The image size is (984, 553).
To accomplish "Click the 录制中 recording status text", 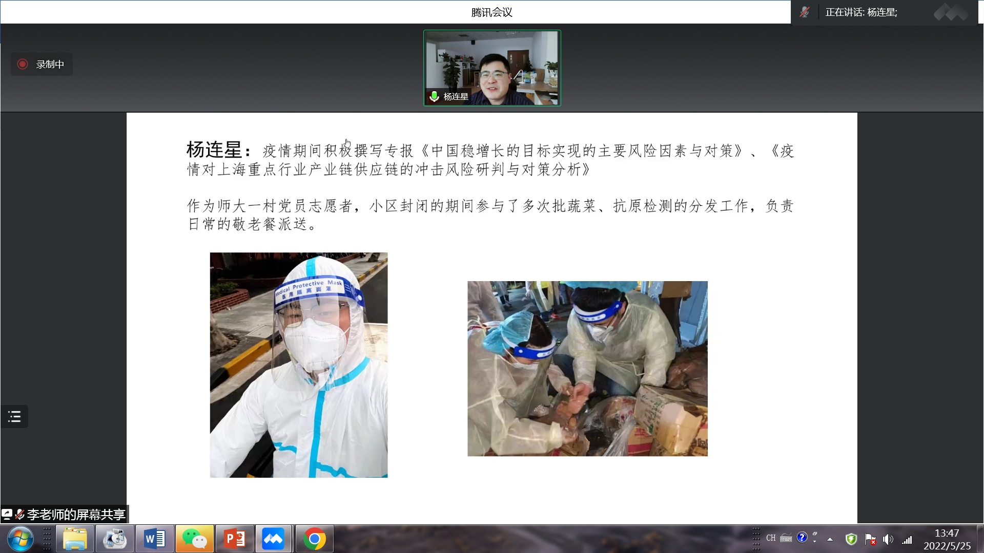I will click(x=50, y=64).
